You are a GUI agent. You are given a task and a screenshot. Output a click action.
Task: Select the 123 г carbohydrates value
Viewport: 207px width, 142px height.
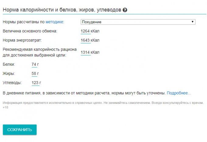[36, 82]
